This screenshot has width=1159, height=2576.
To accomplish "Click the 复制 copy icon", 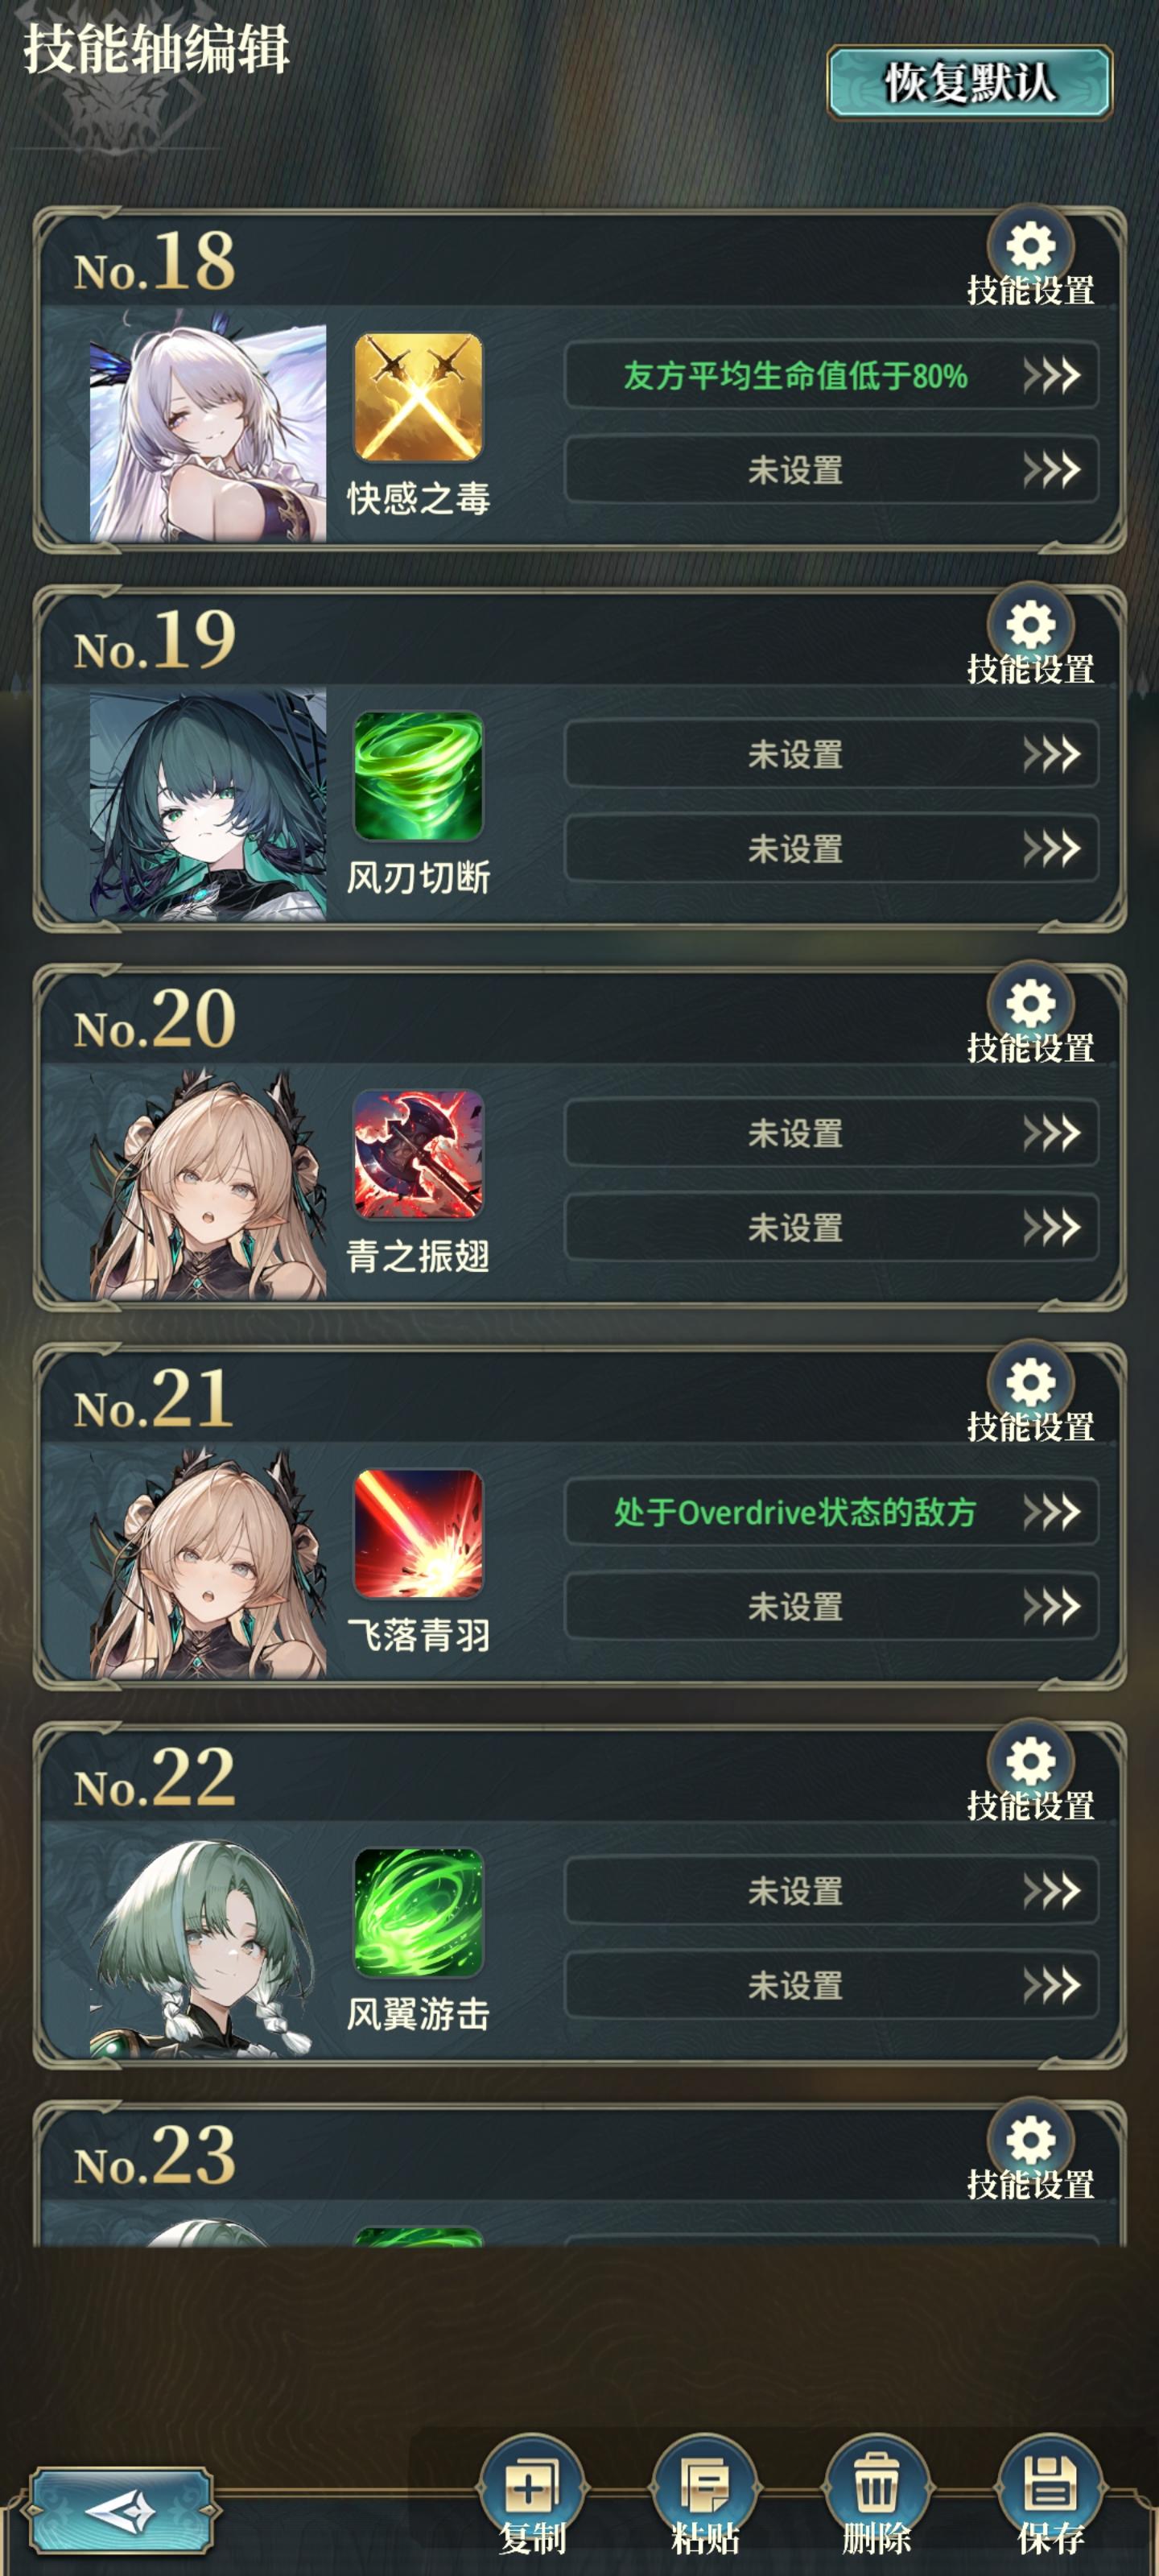I will [x=532, y=2487].
